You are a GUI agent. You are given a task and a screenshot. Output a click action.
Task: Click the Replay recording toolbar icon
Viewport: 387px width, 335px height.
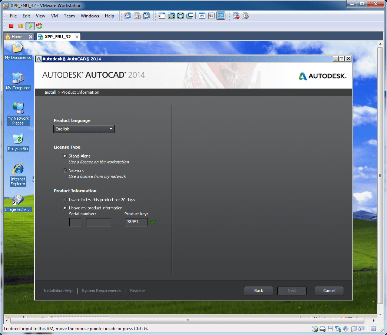pyautogui.click(x=245, y=16)
